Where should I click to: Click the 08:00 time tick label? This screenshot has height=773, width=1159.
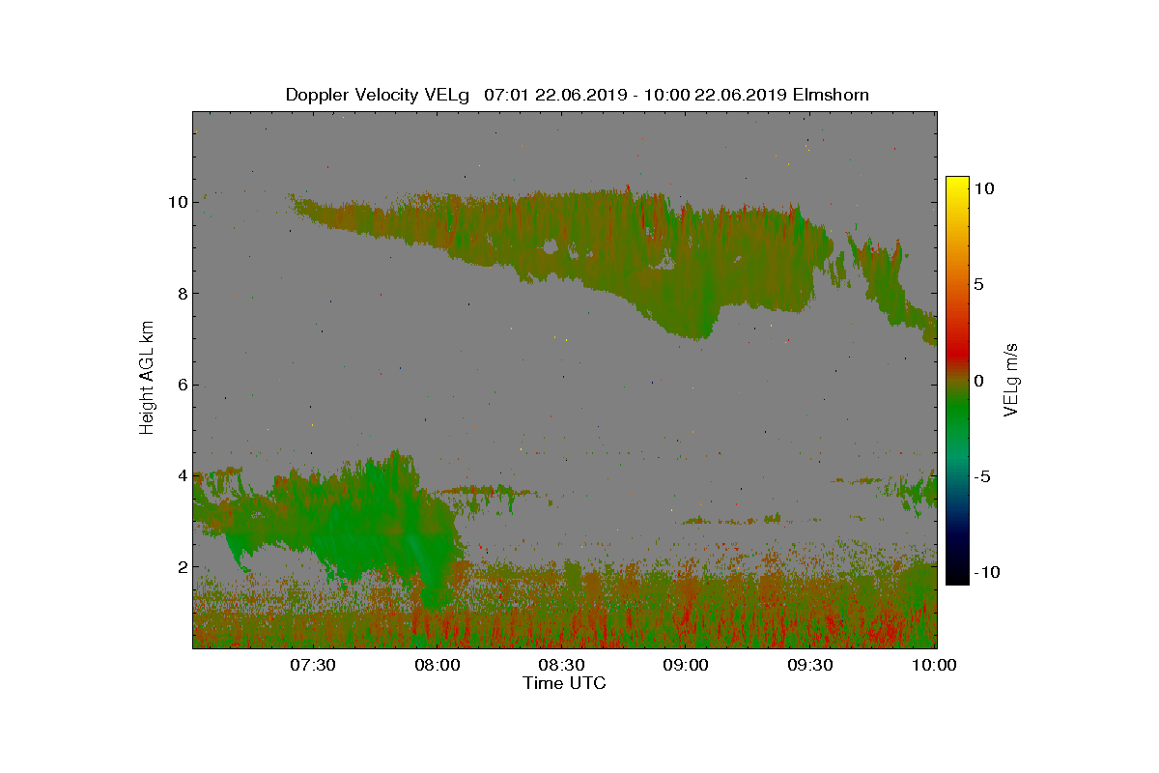click(437, 665)
